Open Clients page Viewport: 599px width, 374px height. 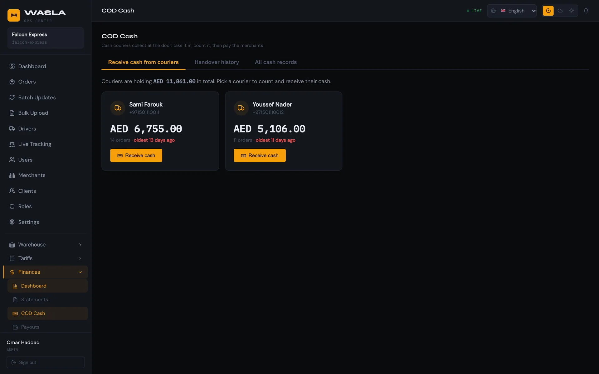tap(46, 191)
